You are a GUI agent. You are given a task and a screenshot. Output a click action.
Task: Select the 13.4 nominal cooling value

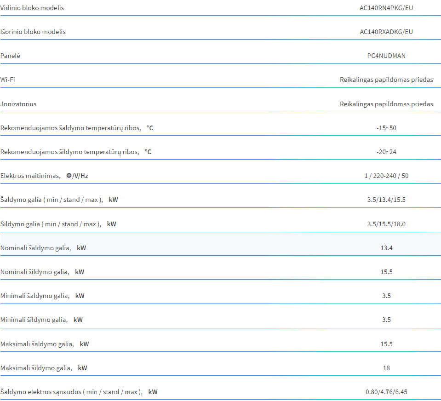tap(386, 248)
